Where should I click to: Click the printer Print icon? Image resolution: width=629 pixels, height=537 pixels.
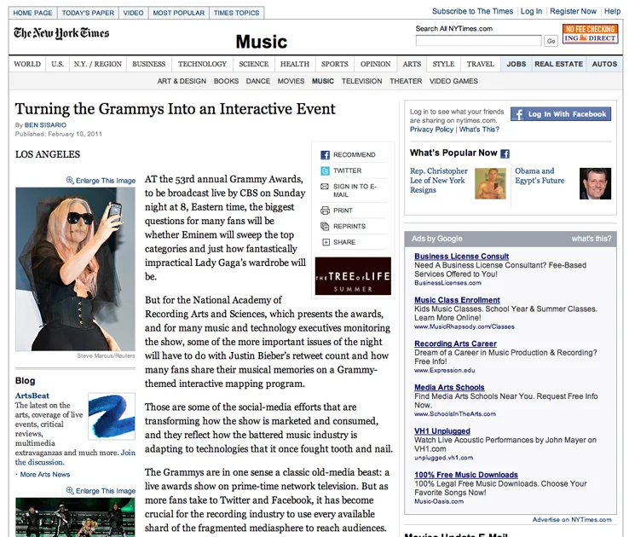click(x=325, y=211)
